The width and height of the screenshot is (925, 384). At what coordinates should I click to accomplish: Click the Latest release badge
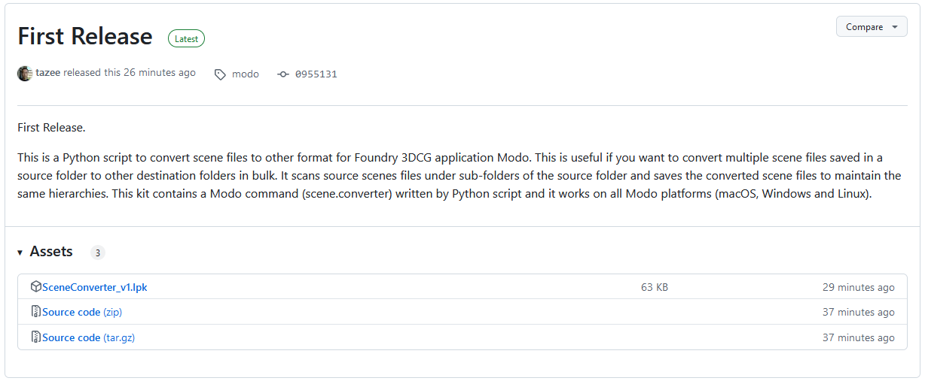click(186, 38)
